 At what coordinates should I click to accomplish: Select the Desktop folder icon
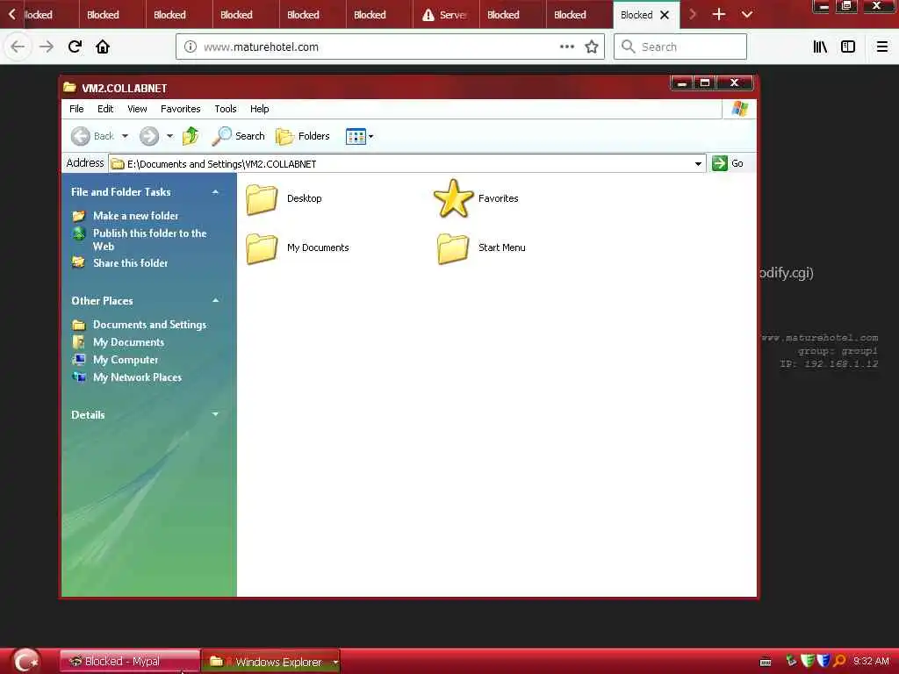(262, 199)
